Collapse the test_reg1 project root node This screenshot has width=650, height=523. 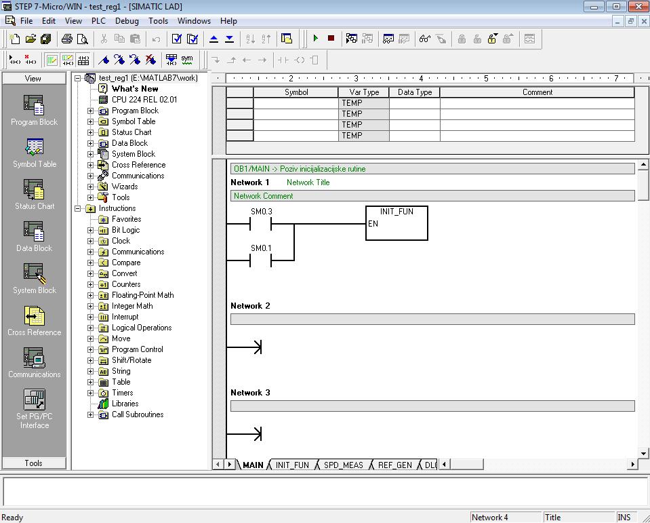[x=77, y=78]
